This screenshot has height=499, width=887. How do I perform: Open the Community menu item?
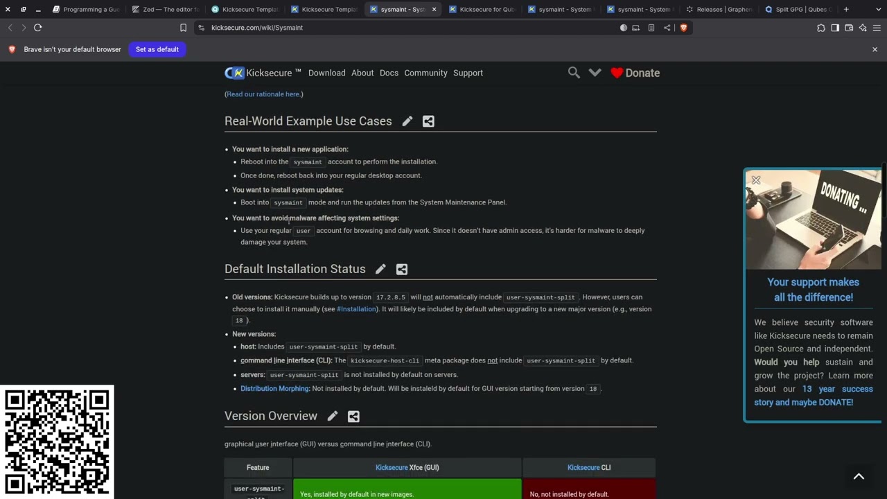tap(425, 73)
